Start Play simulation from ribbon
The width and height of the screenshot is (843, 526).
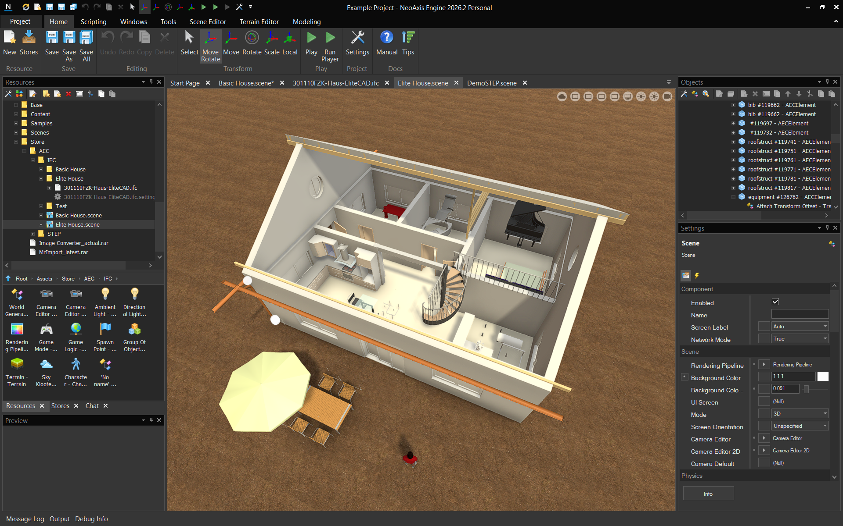pos(311,43)
